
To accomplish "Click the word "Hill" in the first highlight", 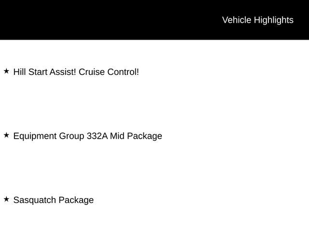I will point(19,72).
